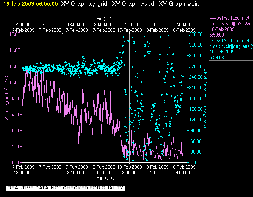Click the 240.00 wind direction tick label
The height and width of the screenshot is (197, 253).
coord(196,77)
